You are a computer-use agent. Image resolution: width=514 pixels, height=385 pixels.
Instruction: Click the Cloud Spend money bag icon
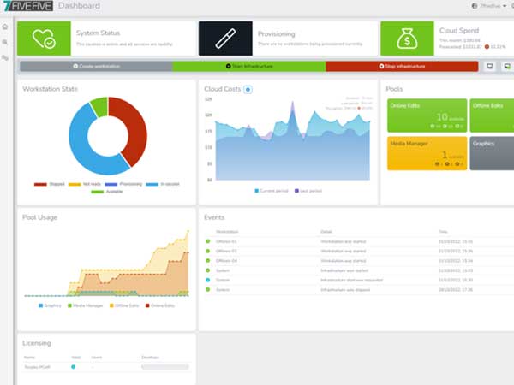point(407,38)
